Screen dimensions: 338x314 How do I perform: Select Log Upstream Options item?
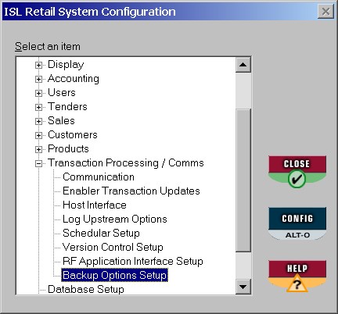click(115, 219)
